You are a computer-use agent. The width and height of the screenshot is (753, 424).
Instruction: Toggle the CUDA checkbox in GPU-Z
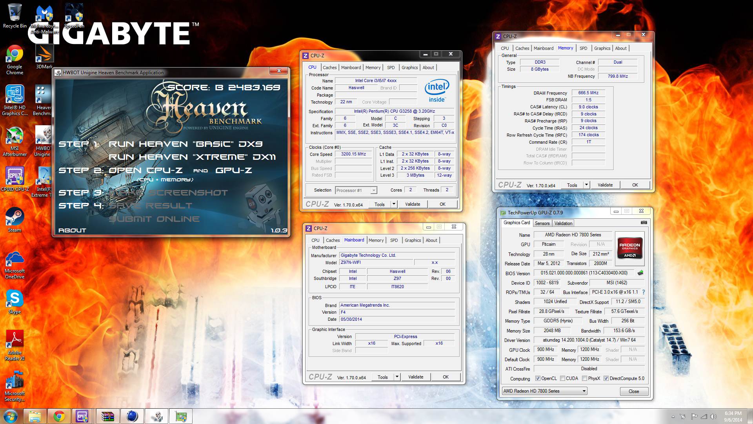click(x=562, y=378)
